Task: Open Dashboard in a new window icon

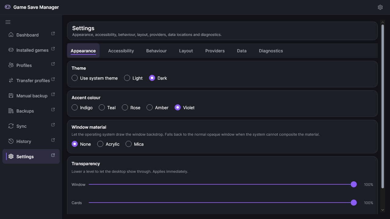Action: pos(53,33)
